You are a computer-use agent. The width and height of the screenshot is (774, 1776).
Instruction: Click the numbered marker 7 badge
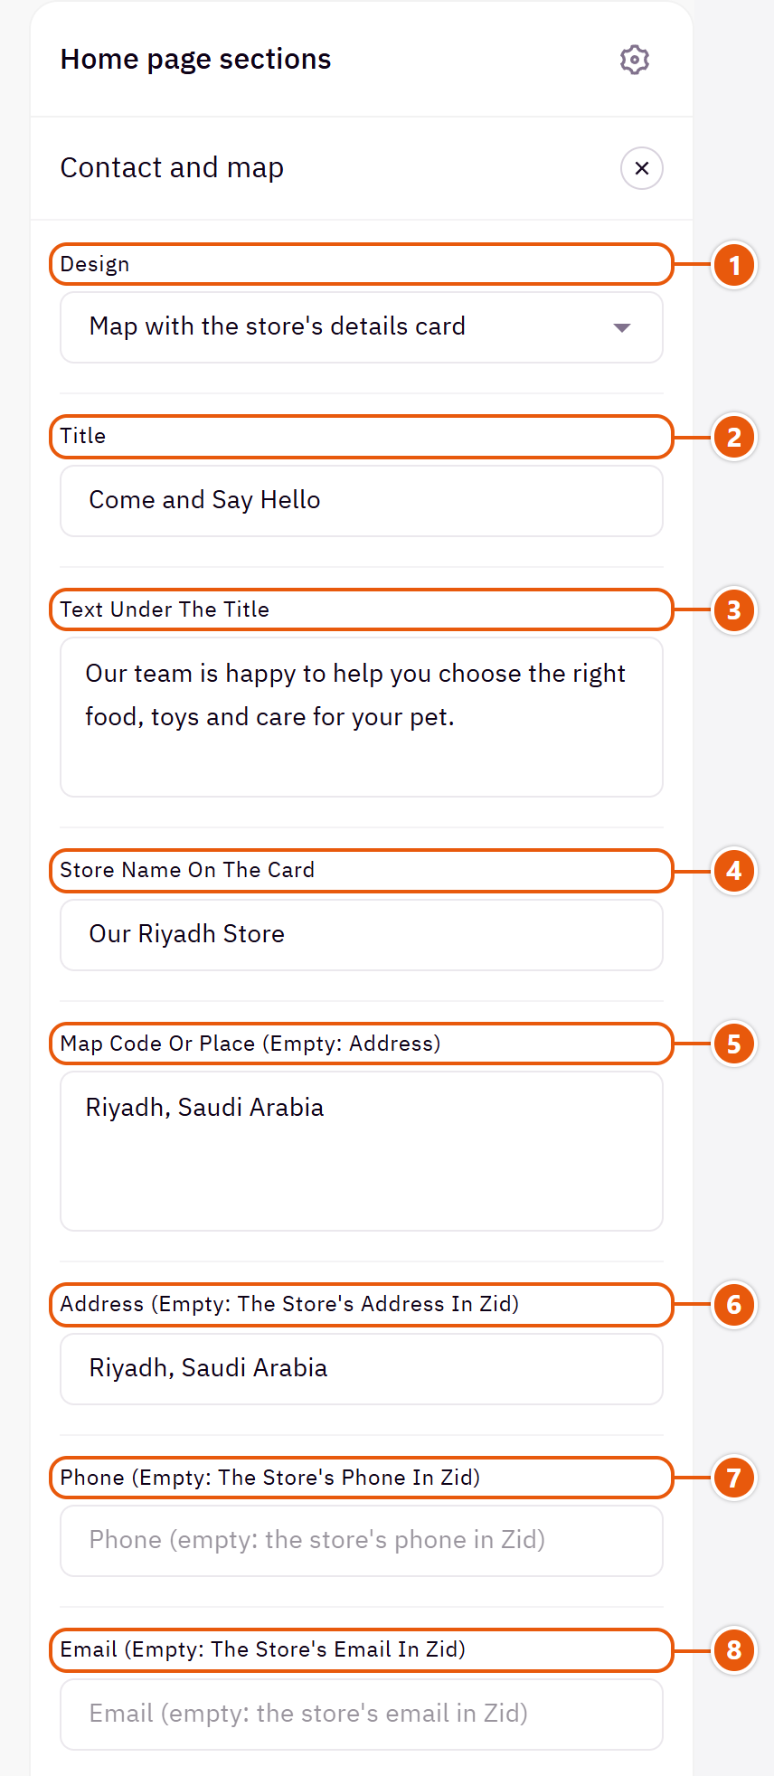[734, 1478]
